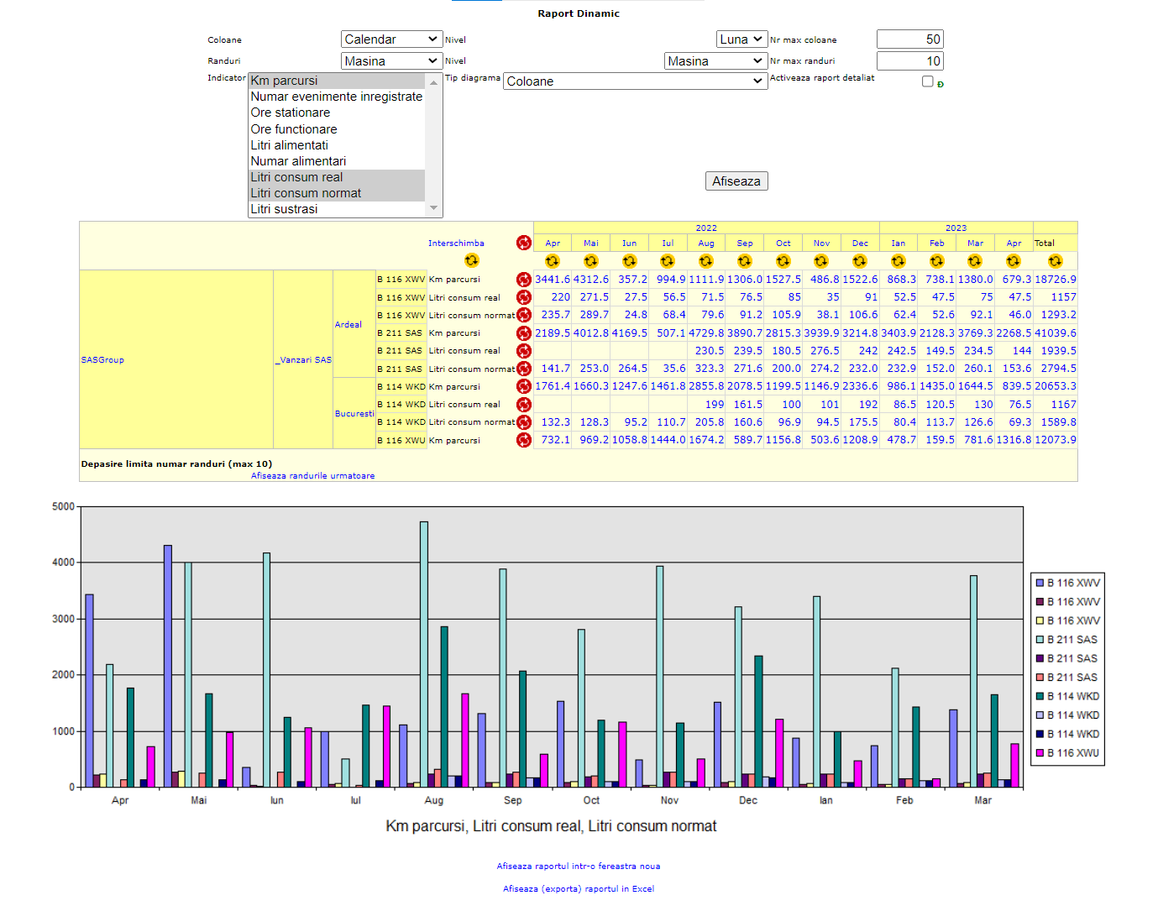
Task: Click red icon on B 114 WKD Litri consum real row
Action: [x=524, y=405]
